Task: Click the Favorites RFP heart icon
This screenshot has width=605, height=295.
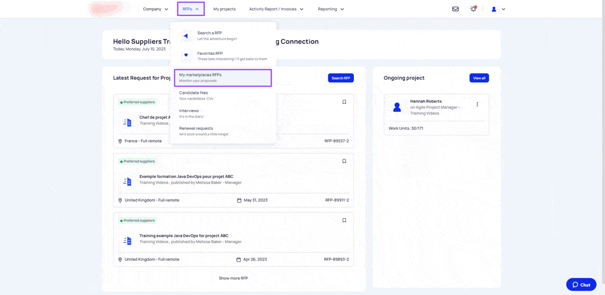Action: coord(186,55)
